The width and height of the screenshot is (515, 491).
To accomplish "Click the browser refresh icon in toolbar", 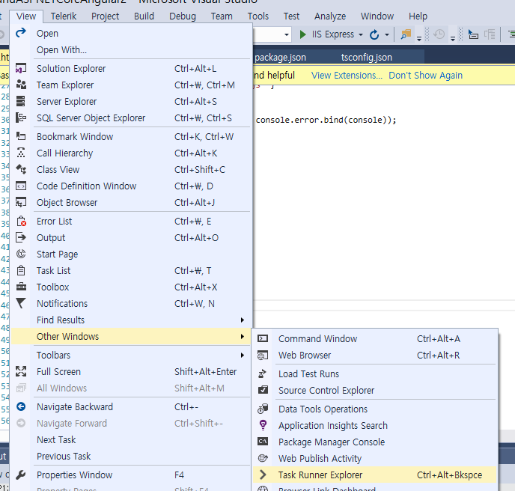I will [374, 34].
